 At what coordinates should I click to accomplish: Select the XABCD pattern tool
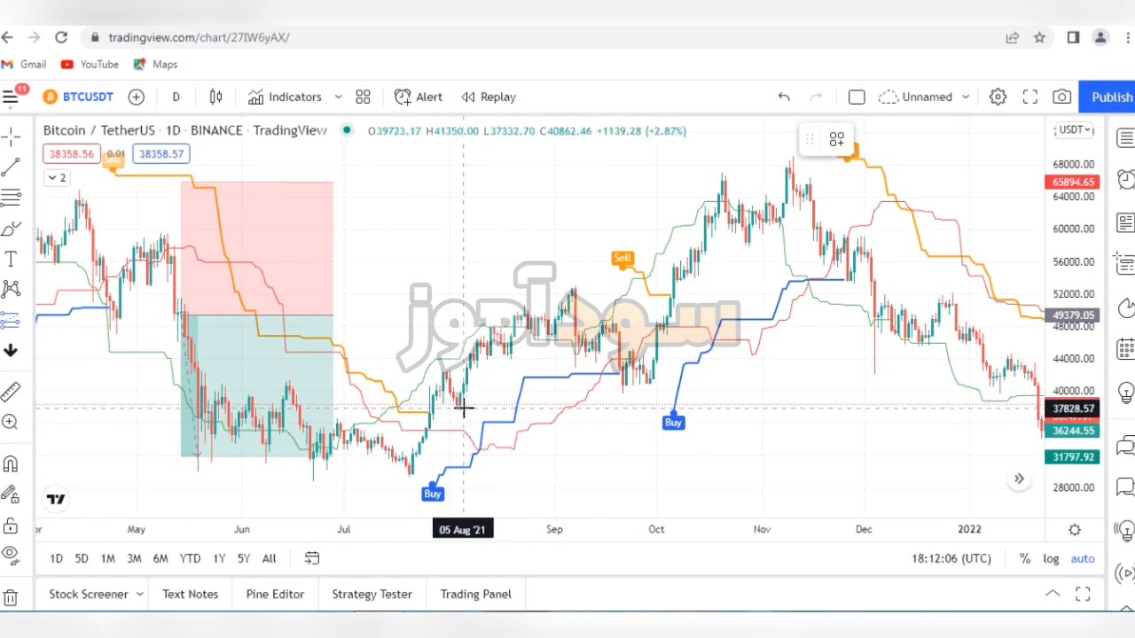tap(11, 289)
